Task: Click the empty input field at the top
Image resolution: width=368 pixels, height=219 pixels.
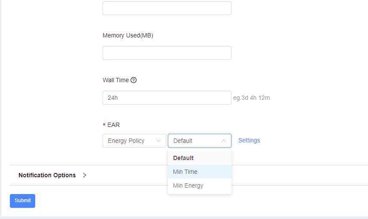Action: tap(167, 8)
